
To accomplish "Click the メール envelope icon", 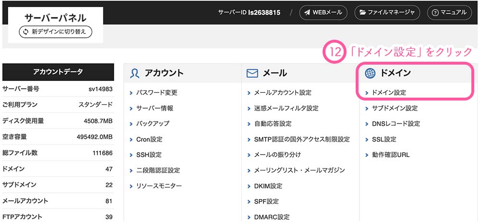I will pos(252,73).
